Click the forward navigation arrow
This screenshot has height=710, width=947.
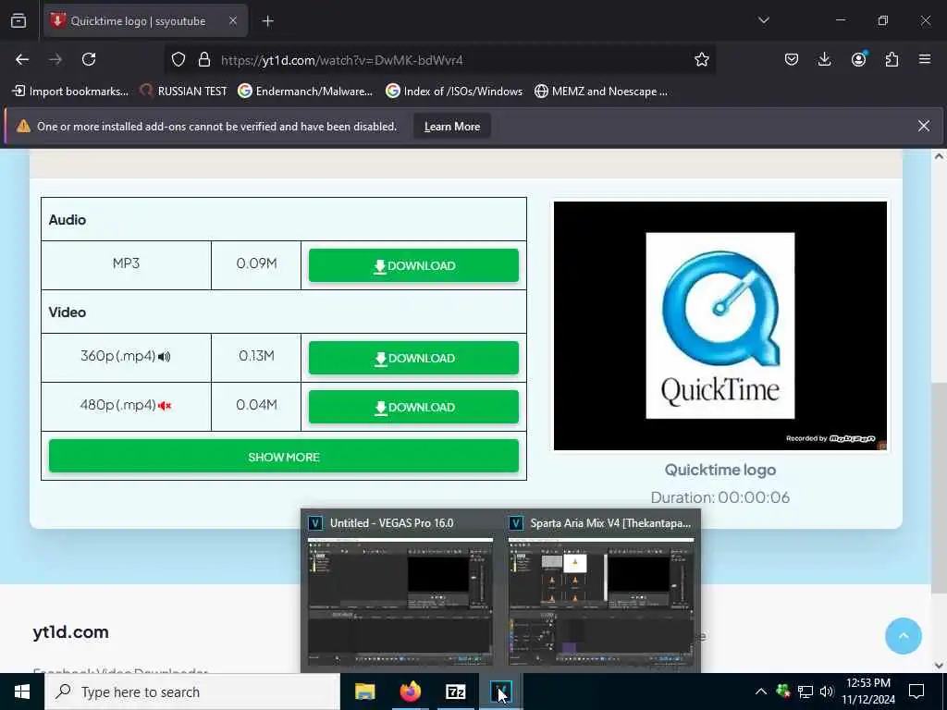click(55, 59)
